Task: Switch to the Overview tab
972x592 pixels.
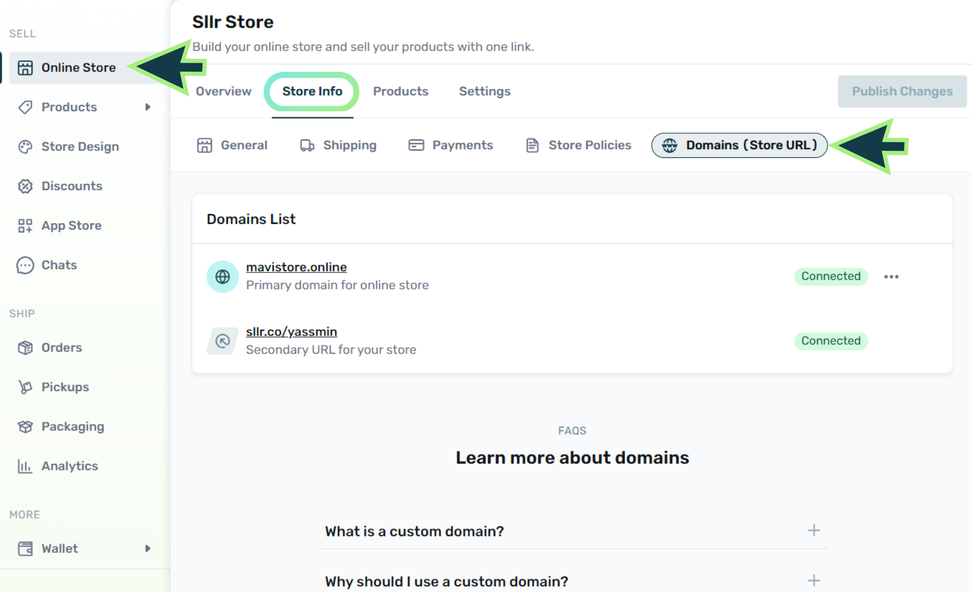Action: pyautogui.click(x=223, y=91)
